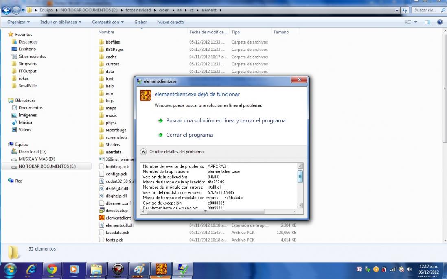The height and width of the screenshot is (279, 447).
Task: Open Windows Media Player from the taskbar
Action: (x=74, y=269)
